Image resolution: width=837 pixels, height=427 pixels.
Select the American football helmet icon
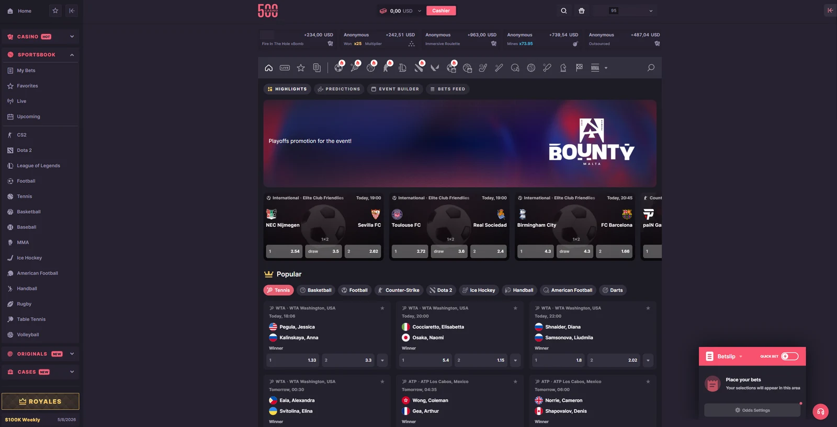[515, 68]
